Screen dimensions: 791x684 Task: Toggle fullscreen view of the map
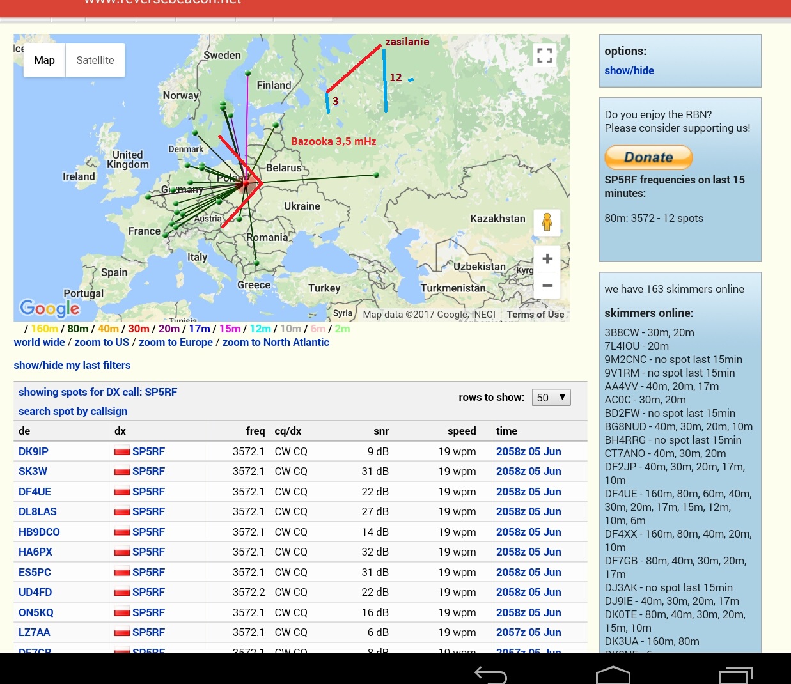tap(544, 56)
